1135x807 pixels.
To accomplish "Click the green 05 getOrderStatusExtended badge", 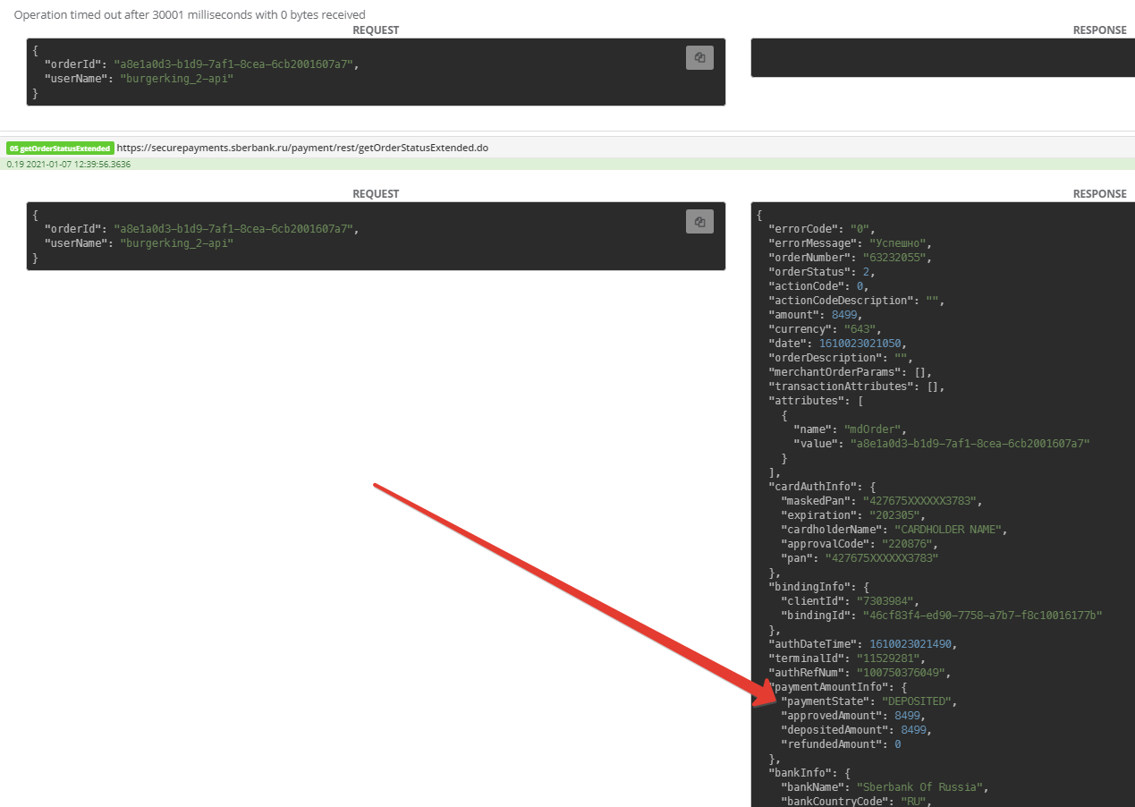I will [60, 148].
